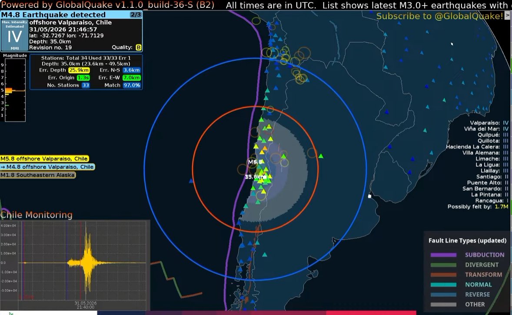Click the lat/lon coordinates line

click(66, 35)
